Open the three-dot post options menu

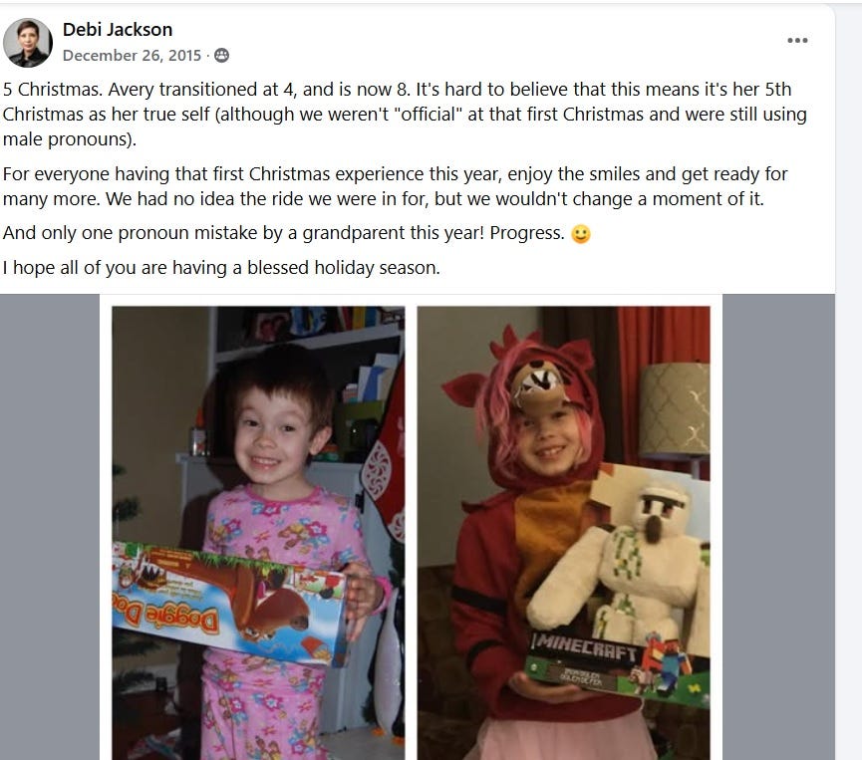point(796,40)
